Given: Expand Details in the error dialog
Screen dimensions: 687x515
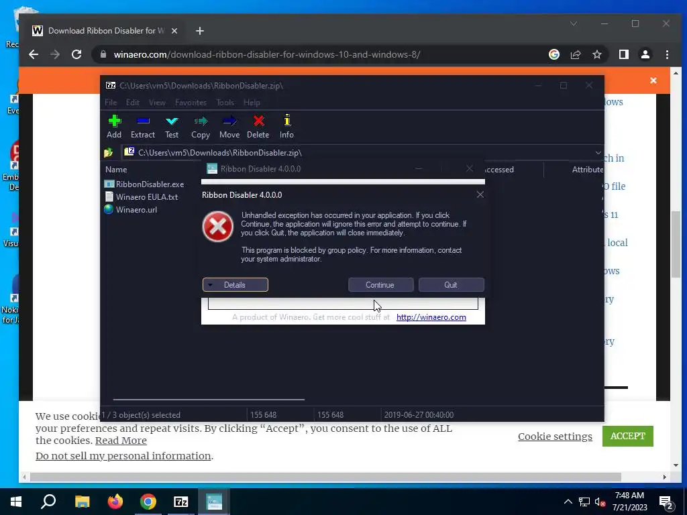Looking at the screenshot, I should (235, 285).
